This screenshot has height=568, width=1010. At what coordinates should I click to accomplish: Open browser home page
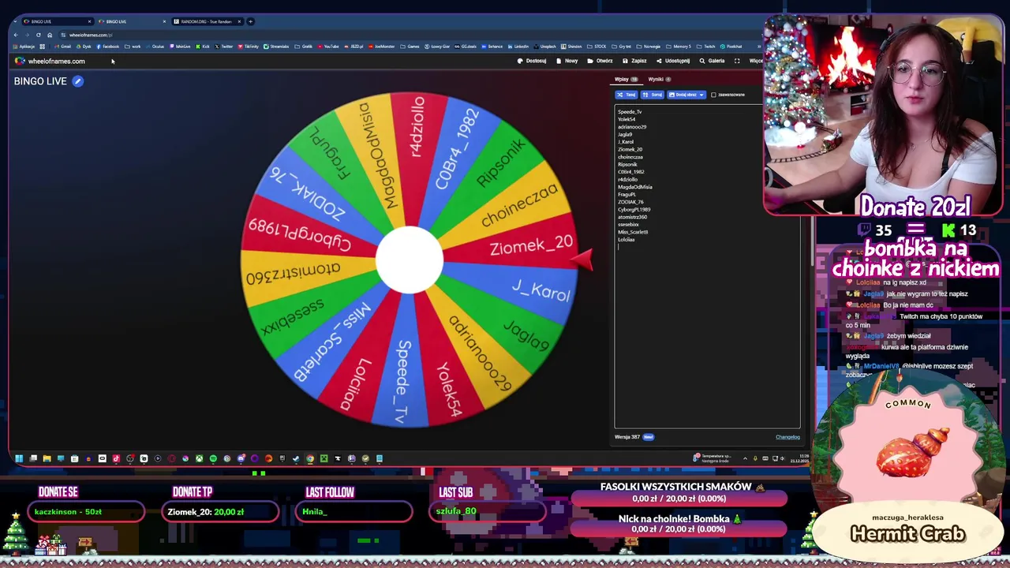click(50, 35)
